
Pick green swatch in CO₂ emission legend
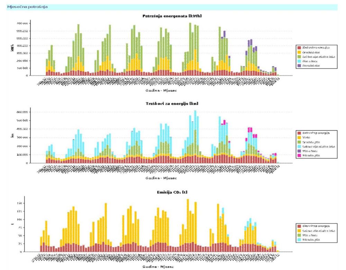point(300,235)
